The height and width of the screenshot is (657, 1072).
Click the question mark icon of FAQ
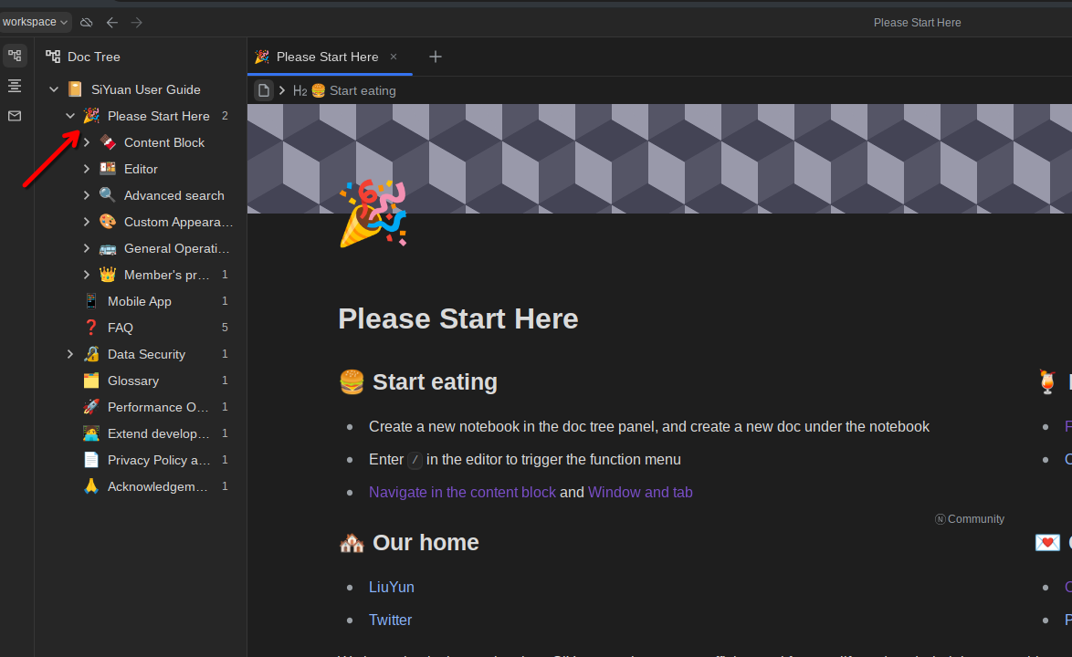pos(91,328)
